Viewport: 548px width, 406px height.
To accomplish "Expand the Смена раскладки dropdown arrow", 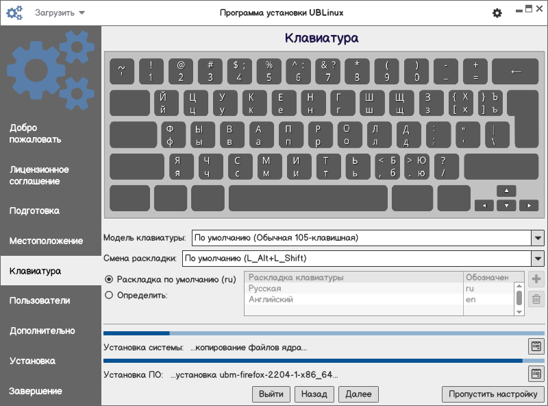I will [538, 259].
